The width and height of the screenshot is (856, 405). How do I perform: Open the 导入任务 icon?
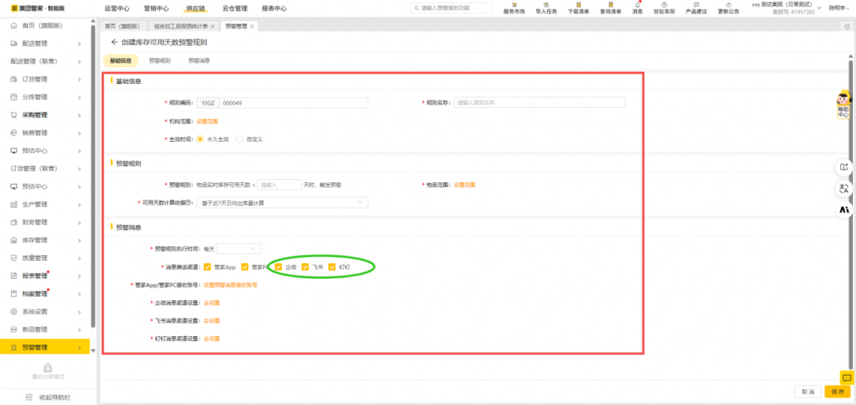point(546,4)
